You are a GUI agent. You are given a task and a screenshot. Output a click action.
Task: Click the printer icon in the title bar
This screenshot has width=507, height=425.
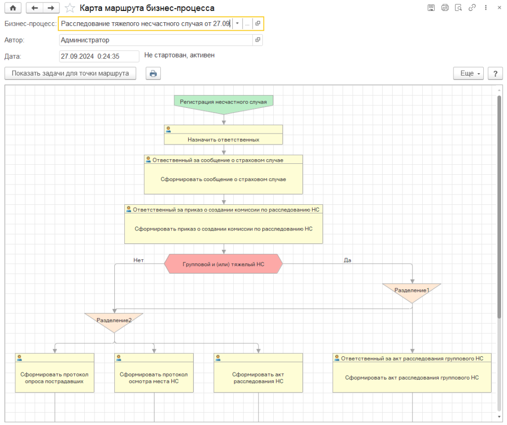[x=445, y=8]
